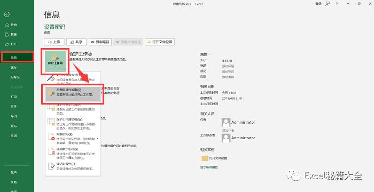
Task: Click the restrict access document icon
Action: [51, 137]
